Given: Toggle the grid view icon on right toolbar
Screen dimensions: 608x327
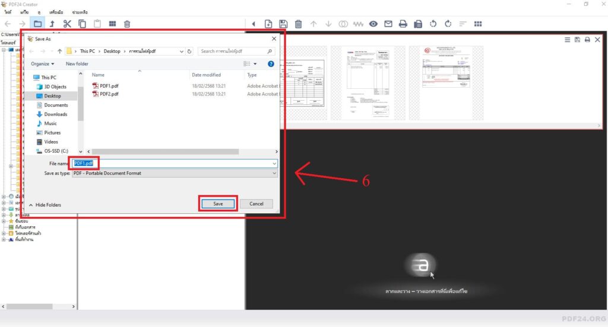Looking at the screenshot, I should [x=478, y=24].
